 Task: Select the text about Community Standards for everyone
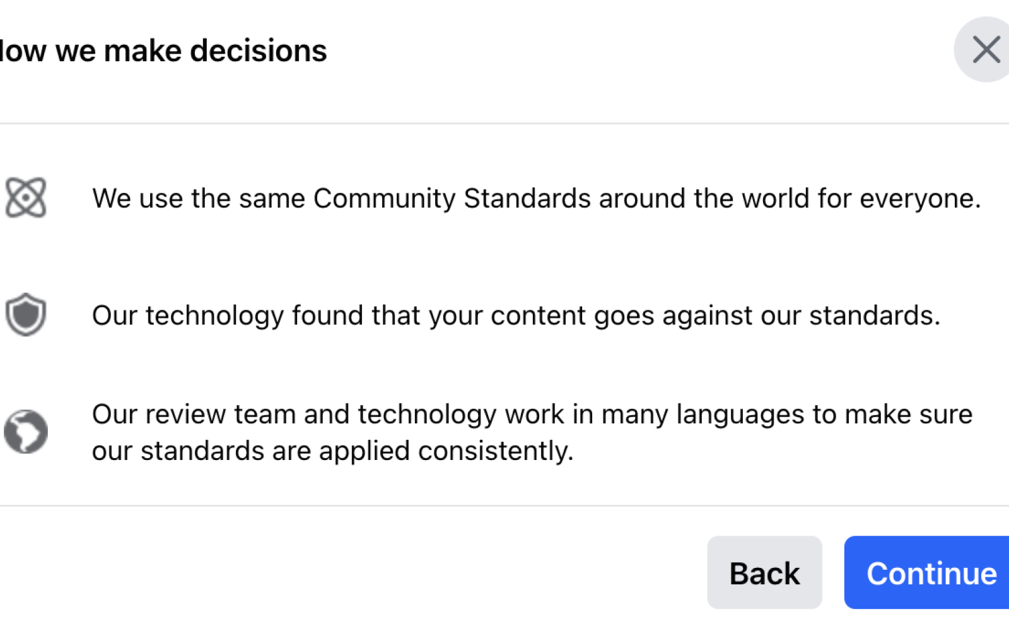(536, 198)
